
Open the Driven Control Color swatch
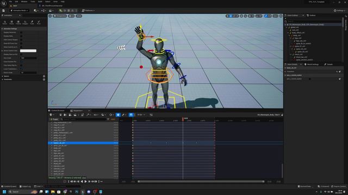(x=28, y=50)
